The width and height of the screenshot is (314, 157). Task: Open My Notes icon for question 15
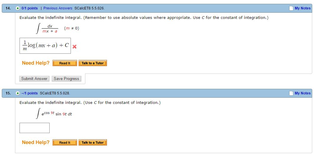[291, 93]
